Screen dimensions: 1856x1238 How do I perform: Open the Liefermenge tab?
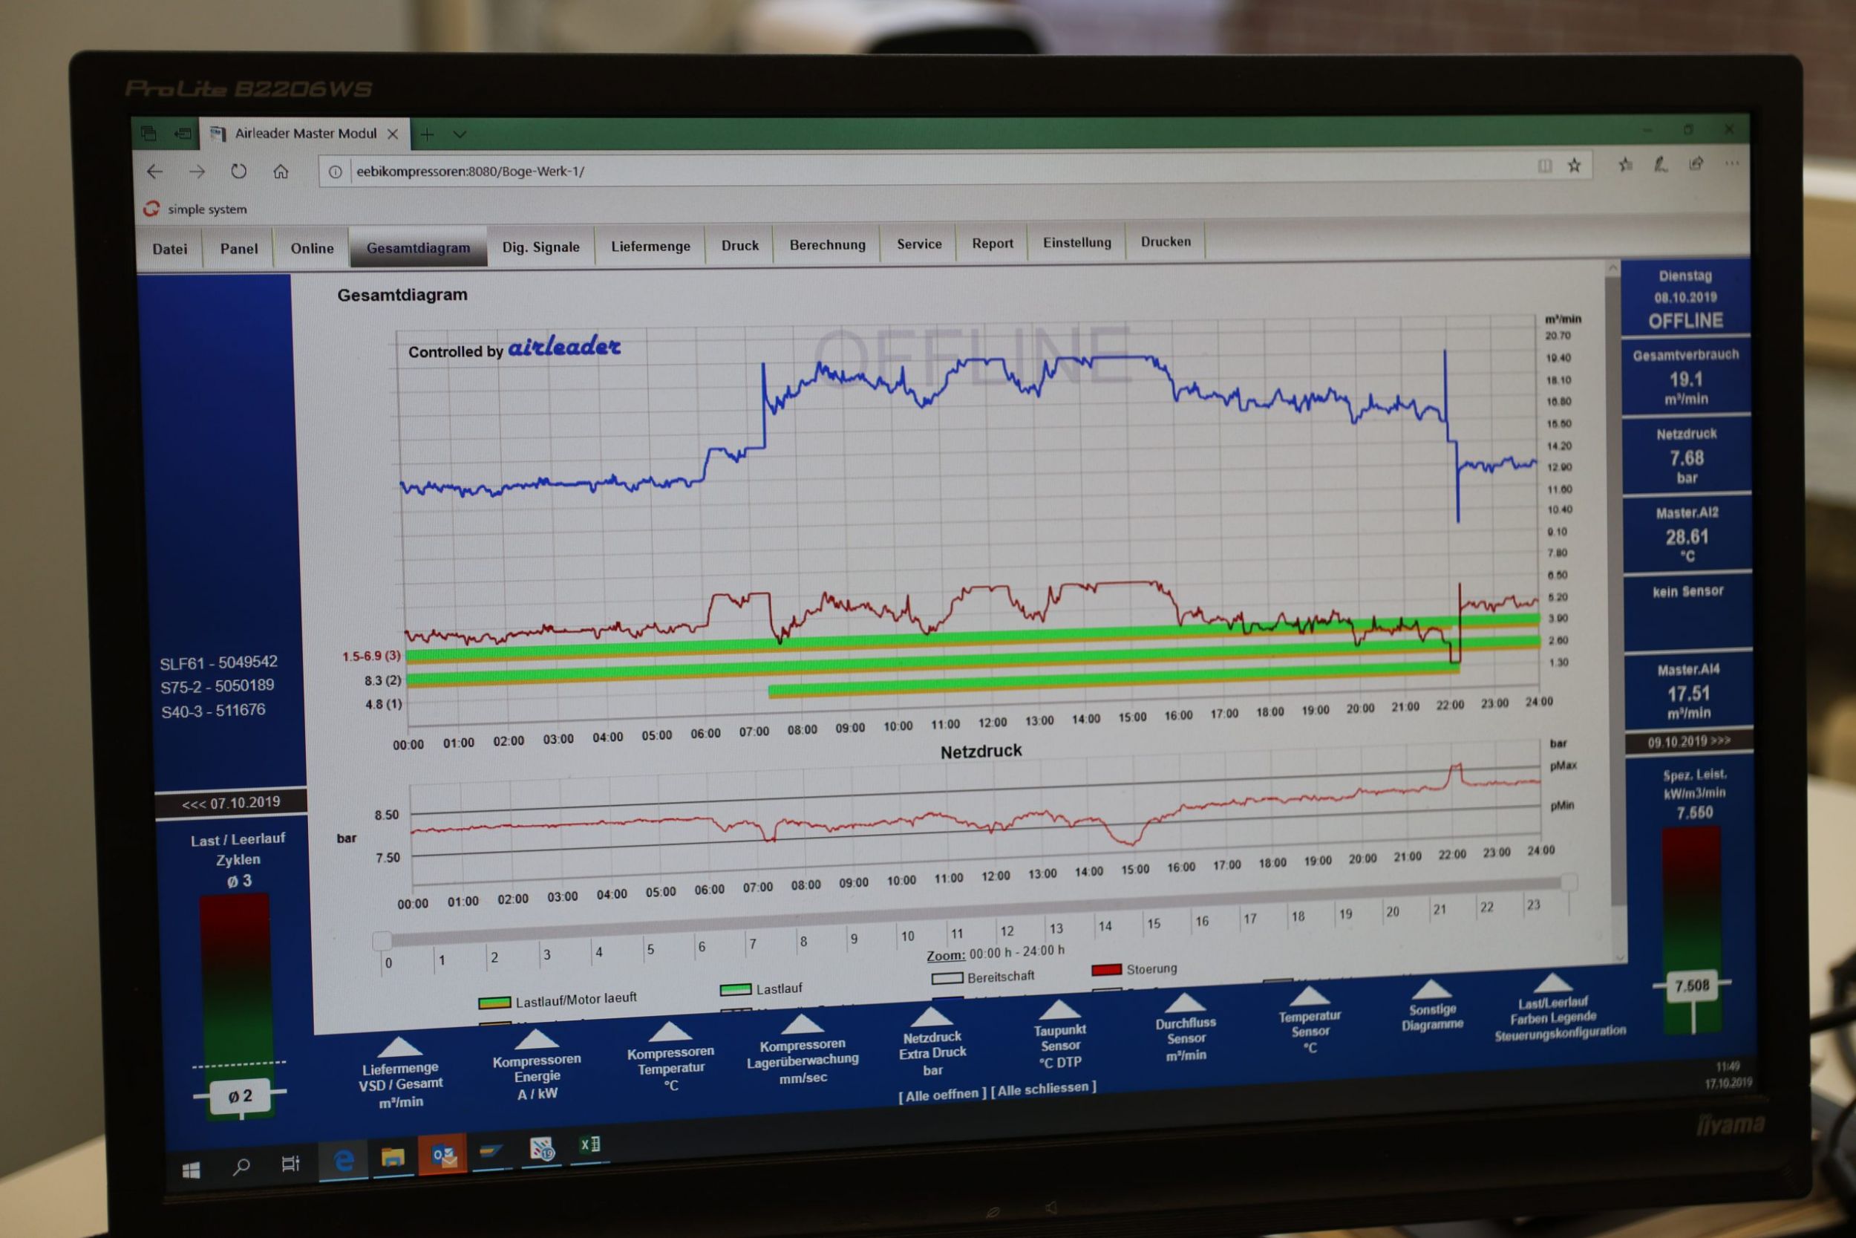pyautogui.click(x=650, y=247)
